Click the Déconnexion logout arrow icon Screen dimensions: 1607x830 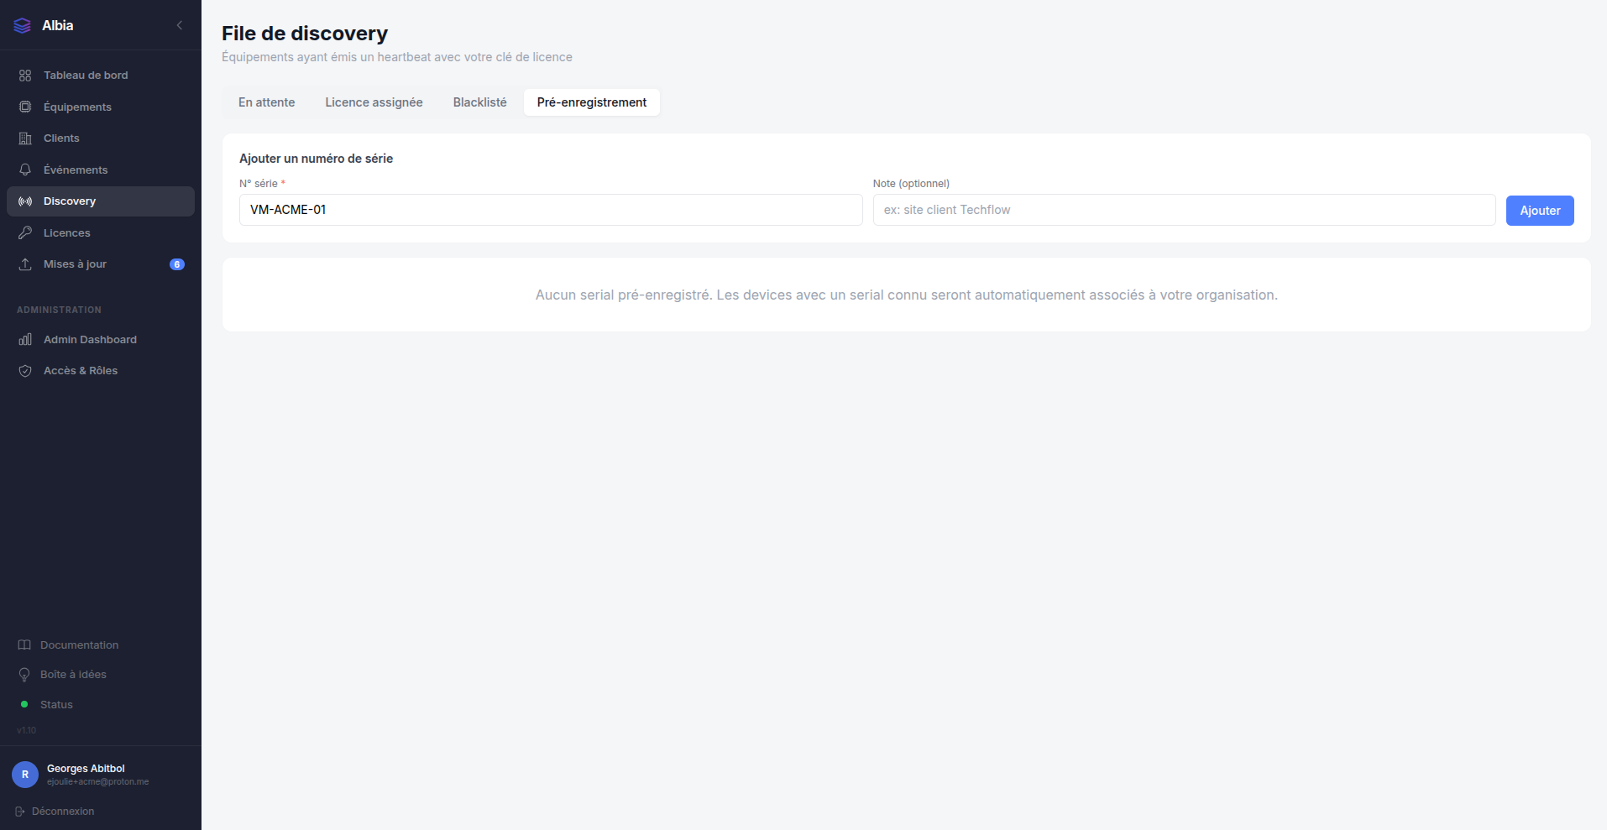[20, 812]
